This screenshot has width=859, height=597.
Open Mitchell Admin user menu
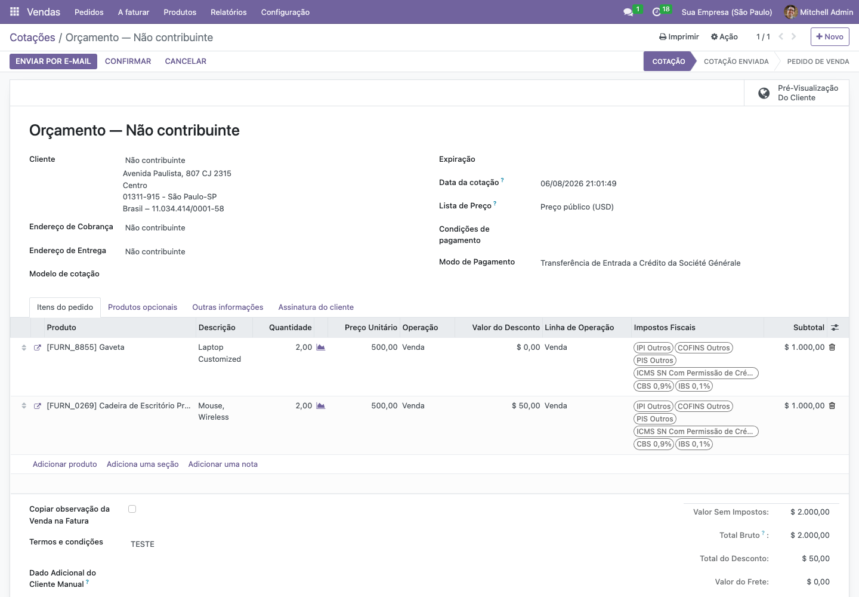818,12
